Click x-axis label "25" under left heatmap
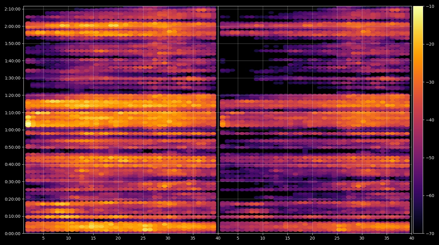The width and height of the screenshot is (439, 245). (x=143, y=238)
